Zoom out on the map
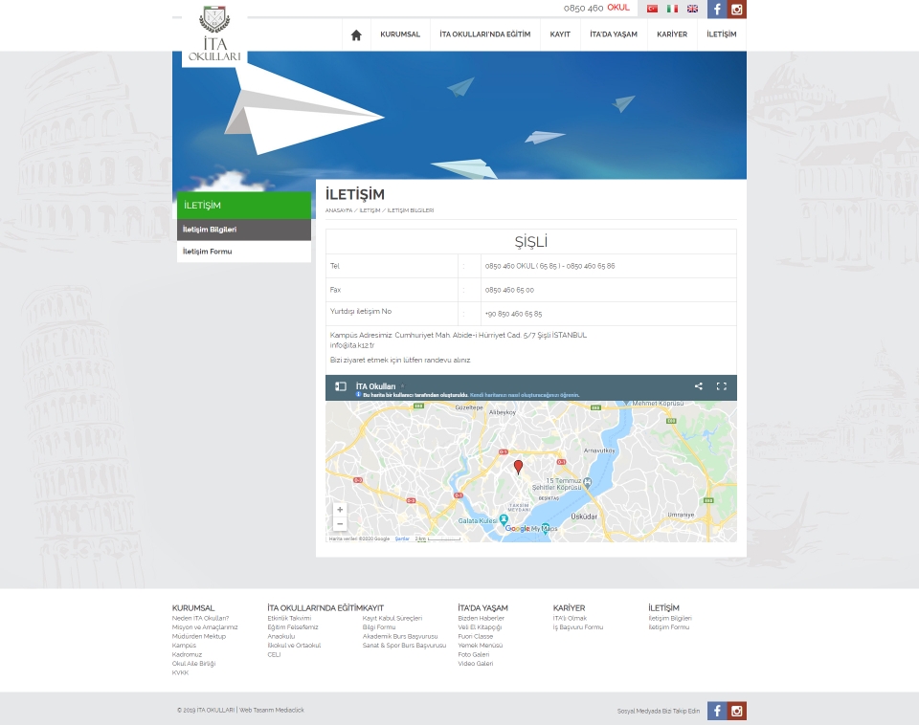Viewport: 919px width, 725px height. (x=340, y=524)
